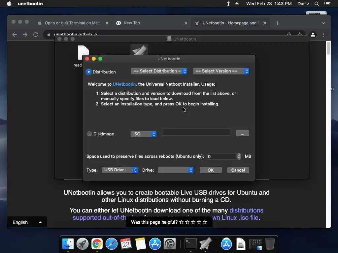Viewport: 338px width, 253px height.
Task: Open Terminal from the Dock
Action: [191, 244]
